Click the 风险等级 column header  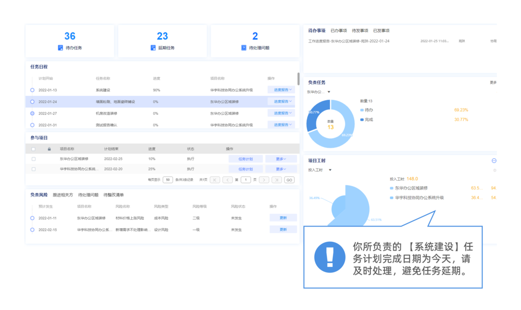tap(200, 206)
